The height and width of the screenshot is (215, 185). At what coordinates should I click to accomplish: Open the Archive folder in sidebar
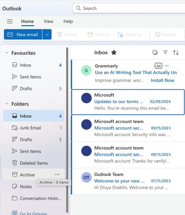pos(34,175)
